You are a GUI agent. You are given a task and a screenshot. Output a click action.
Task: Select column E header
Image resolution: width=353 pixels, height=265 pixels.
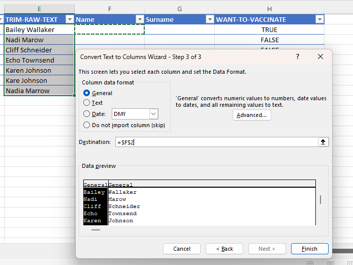pyautogui.click(x=39, y=9)
